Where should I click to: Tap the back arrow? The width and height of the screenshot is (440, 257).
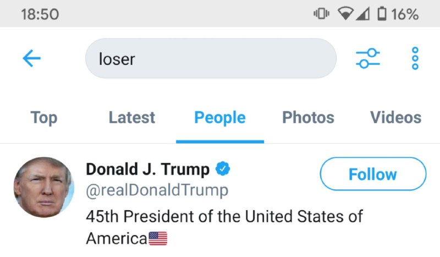(32, 58)
